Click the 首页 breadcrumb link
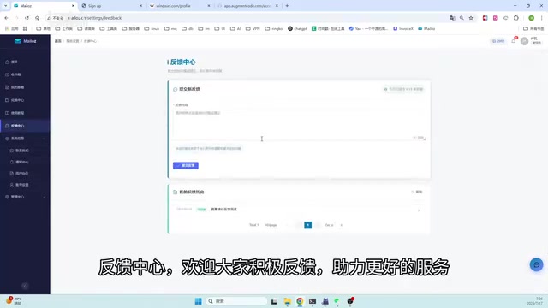 pyautogui.click(x=57, y=41)
